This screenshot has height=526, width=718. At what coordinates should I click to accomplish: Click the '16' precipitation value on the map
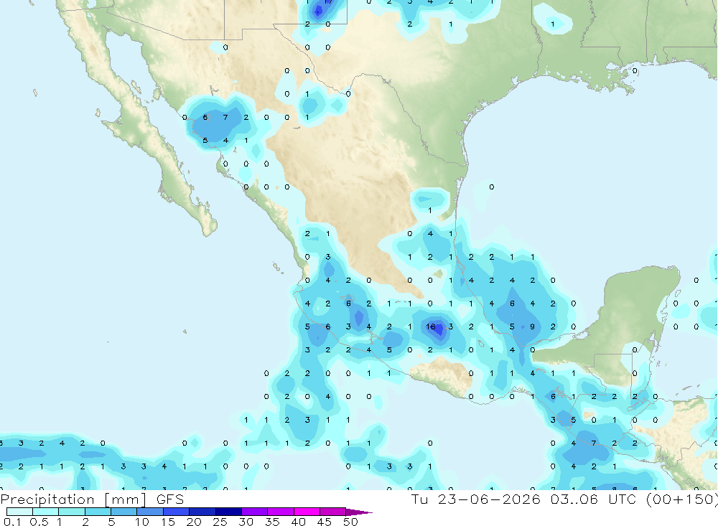tap(430, 327)
